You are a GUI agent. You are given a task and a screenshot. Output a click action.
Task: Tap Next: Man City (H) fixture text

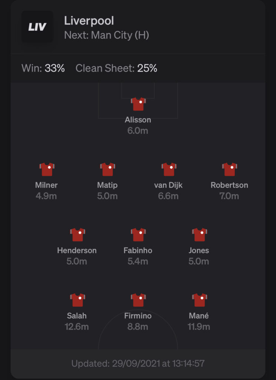click(x=106, y=35)
